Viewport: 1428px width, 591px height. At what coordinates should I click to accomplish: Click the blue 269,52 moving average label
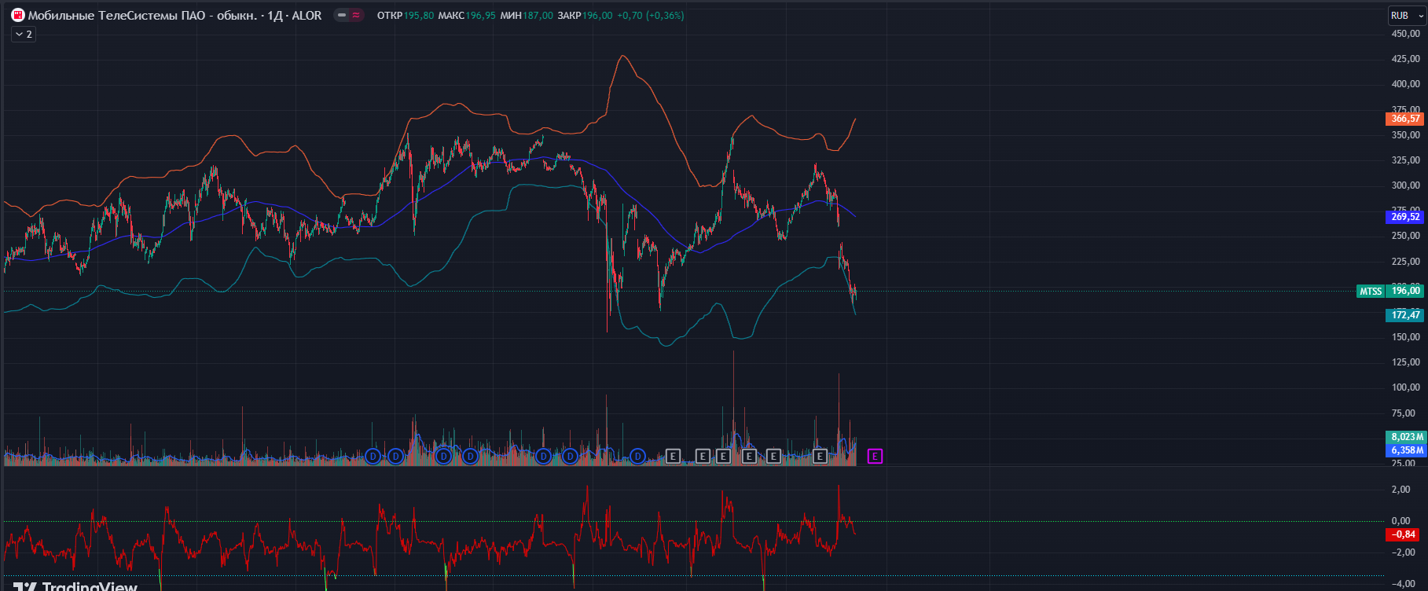click(1405, 217)
